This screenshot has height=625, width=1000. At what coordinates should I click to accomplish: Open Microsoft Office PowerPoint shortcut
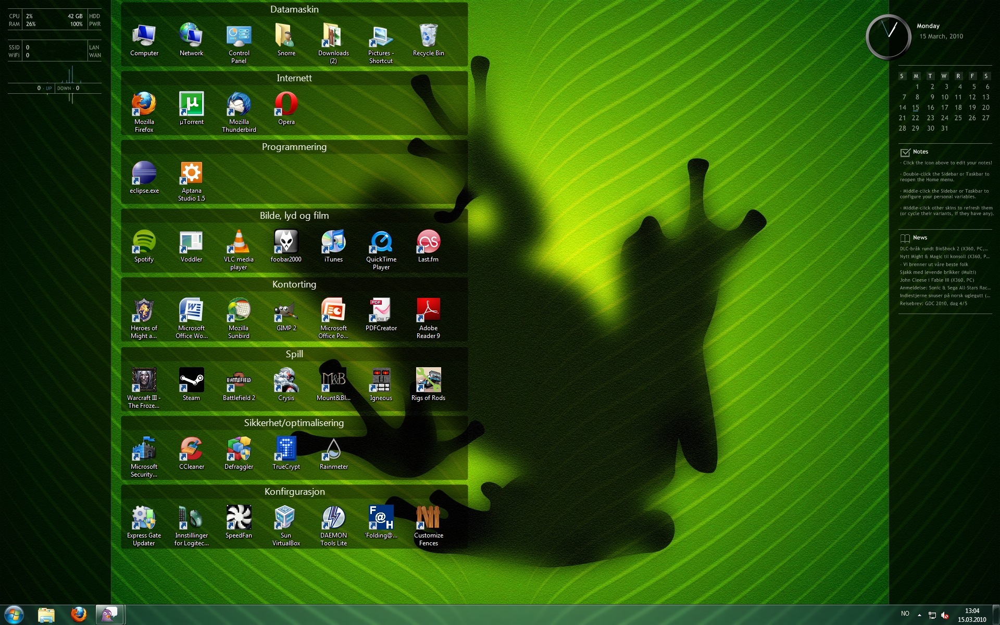333,319
